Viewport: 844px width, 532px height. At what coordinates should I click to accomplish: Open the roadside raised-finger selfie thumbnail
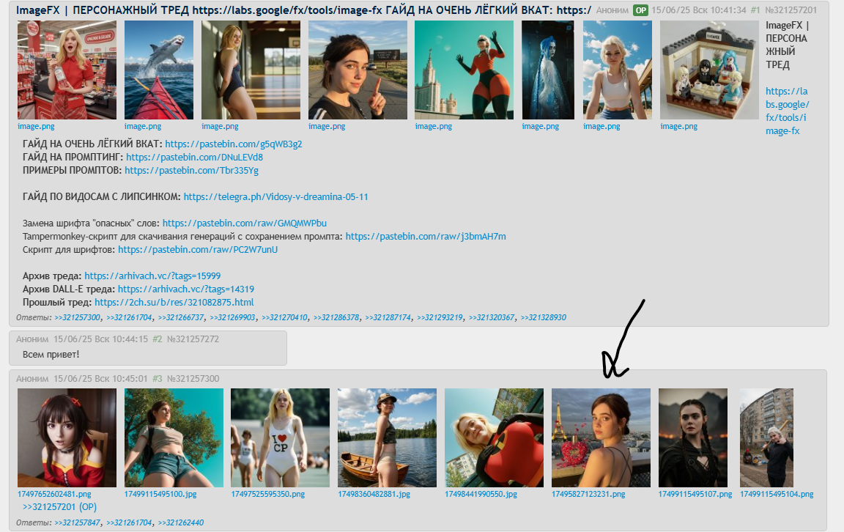[358, 70]
